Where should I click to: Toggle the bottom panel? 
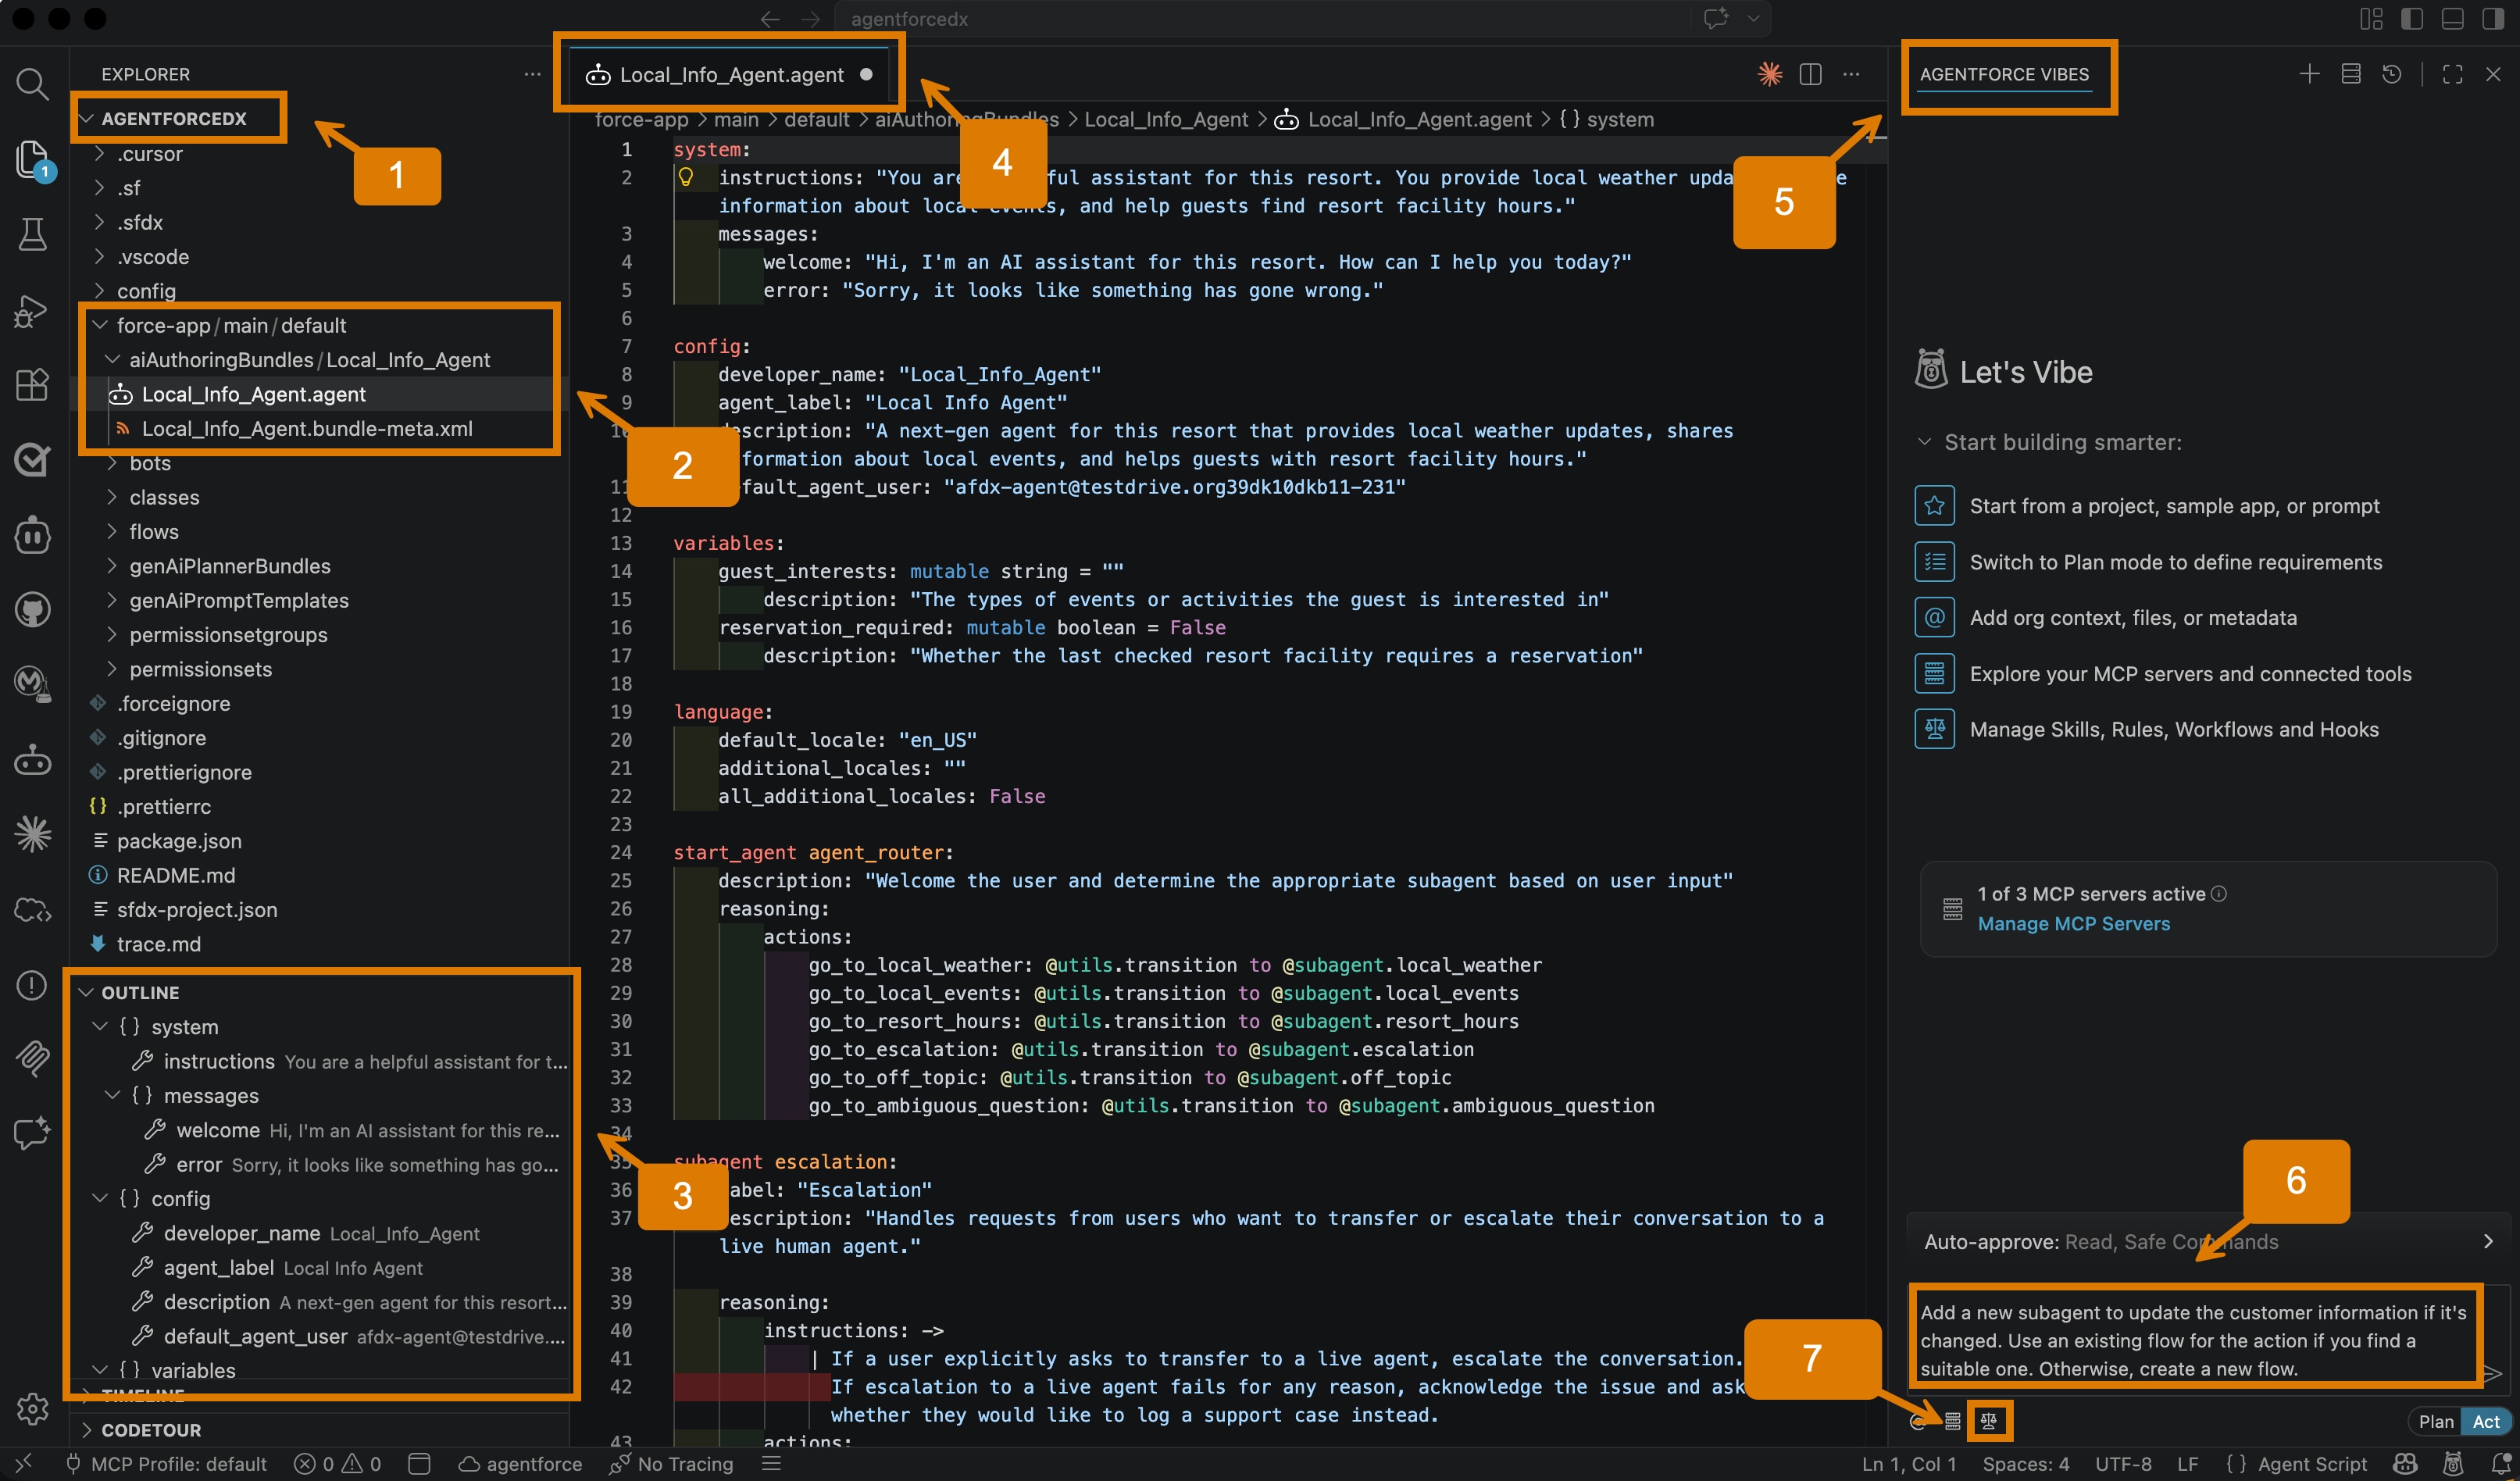(2452, 18)
